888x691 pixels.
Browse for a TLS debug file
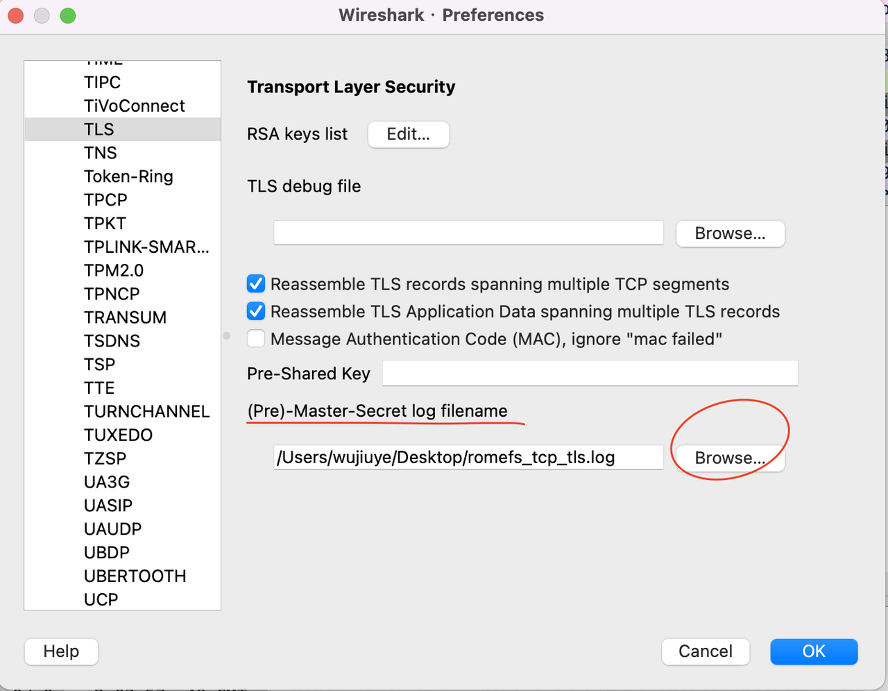(x=730, y=233)
